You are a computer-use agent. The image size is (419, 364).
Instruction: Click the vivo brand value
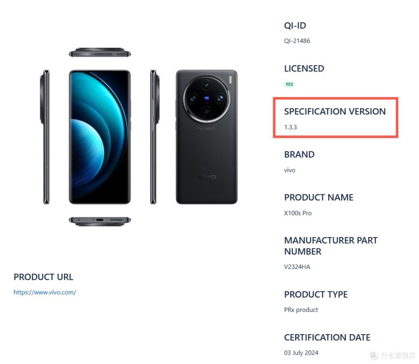pyautogui.click(x=290, y=170)
